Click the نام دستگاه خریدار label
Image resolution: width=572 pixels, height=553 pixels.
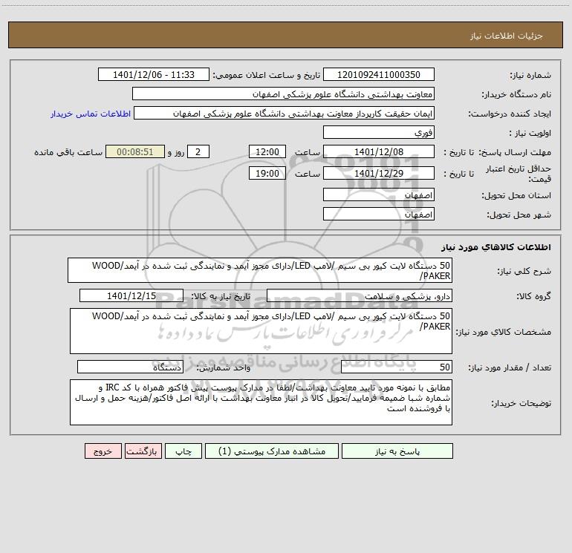pos(516,94)
